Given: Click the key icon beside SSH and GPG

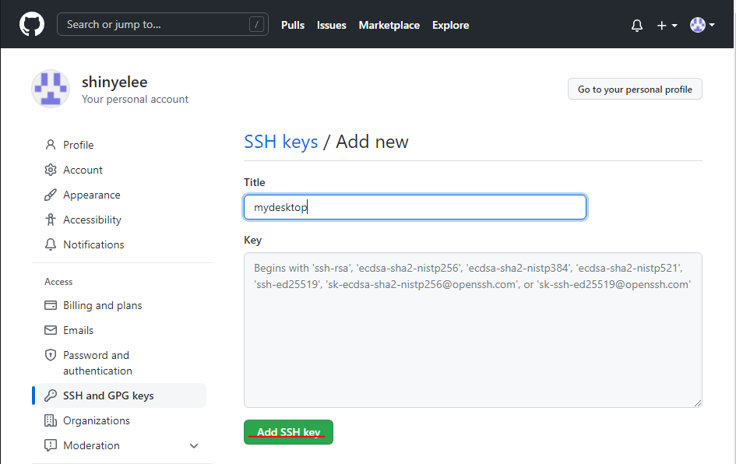Looking at the screenshot, I should tap(50, 395).
